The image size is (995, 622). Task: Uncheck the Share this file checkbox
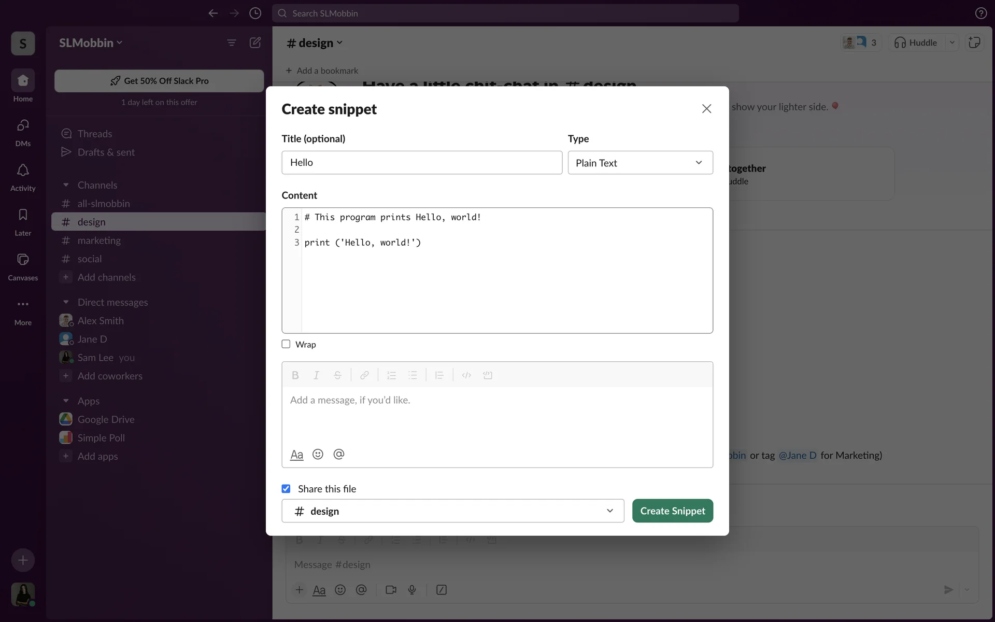(286, 489)
